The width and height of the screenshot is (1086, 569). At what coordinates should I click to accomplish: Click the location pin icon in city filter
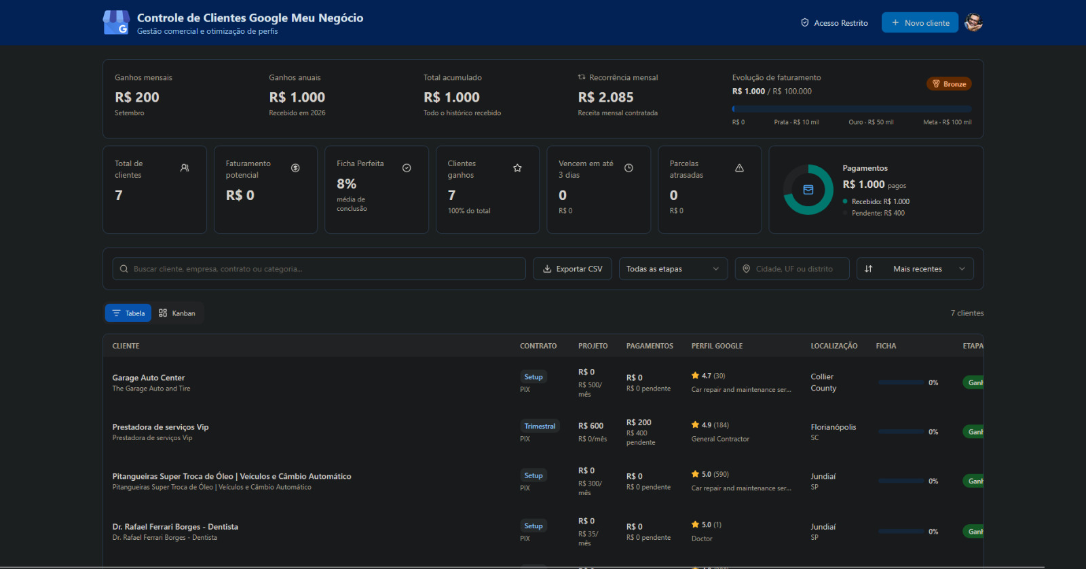click(747, 269)
